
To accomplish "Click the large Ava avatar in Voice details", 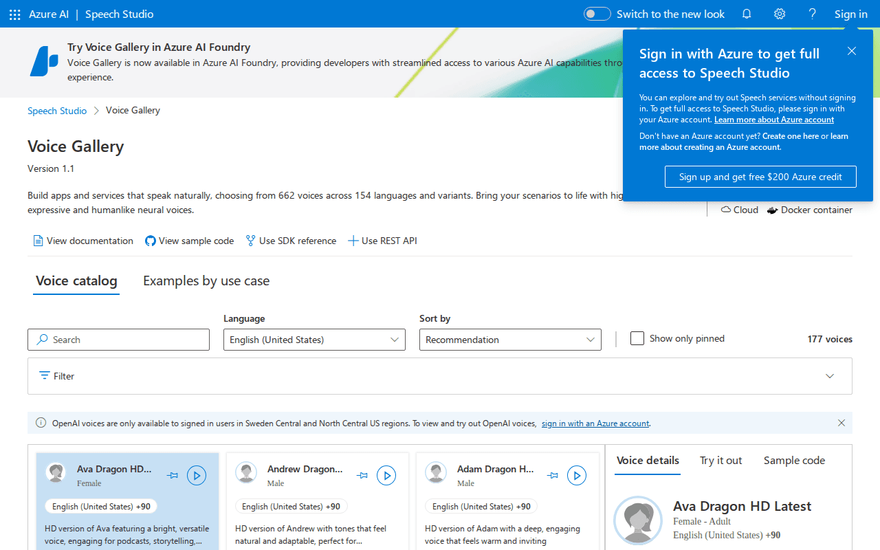I will pos(637,520).
